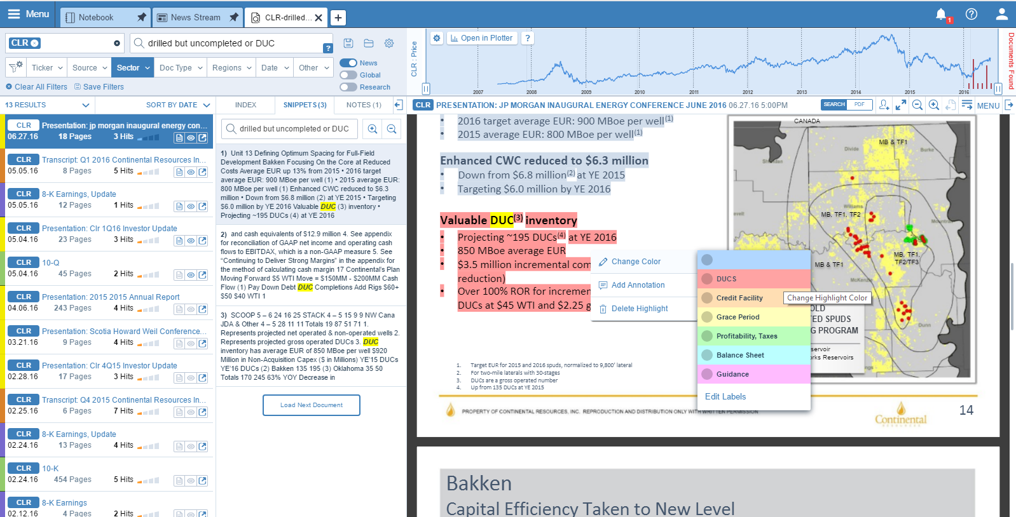Pin the Notebook tab
Image resolution: width=1016 pixels, height=517 pixels.
click(x=141, y=17)
